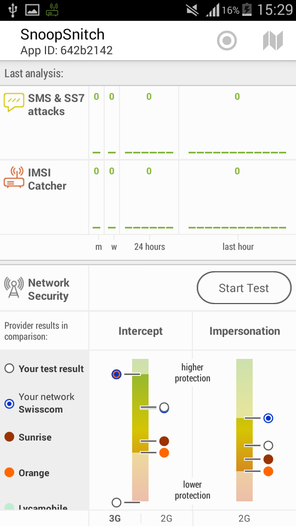Tap the Swisscom marker on Impersonation bar
The width and height of the screenshot is (296, 526).
[x=268, y=418]
